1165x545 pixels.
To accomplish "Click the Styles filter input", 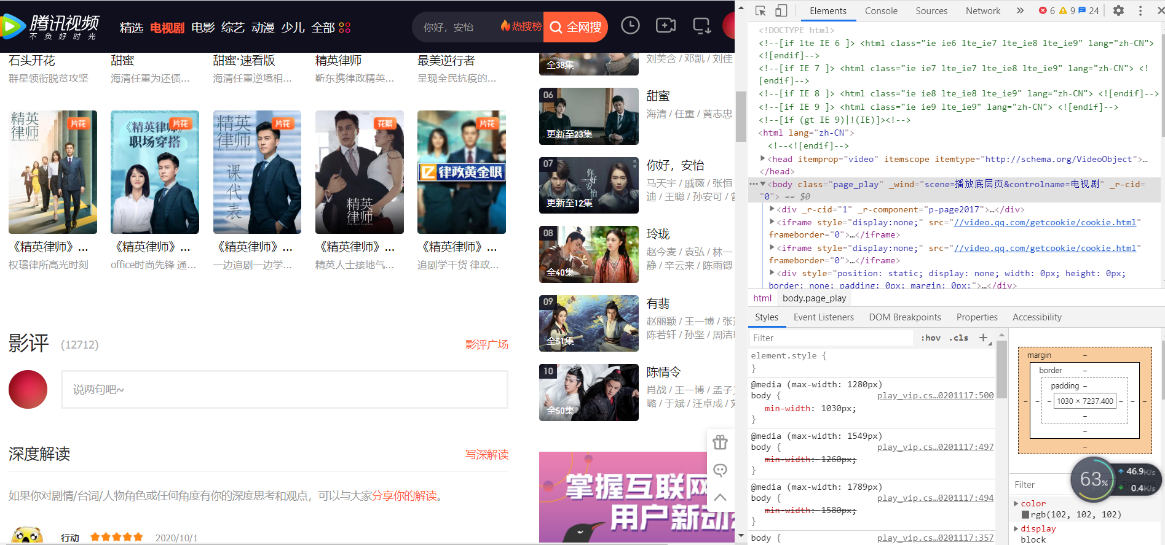I will tap(831, 338).
